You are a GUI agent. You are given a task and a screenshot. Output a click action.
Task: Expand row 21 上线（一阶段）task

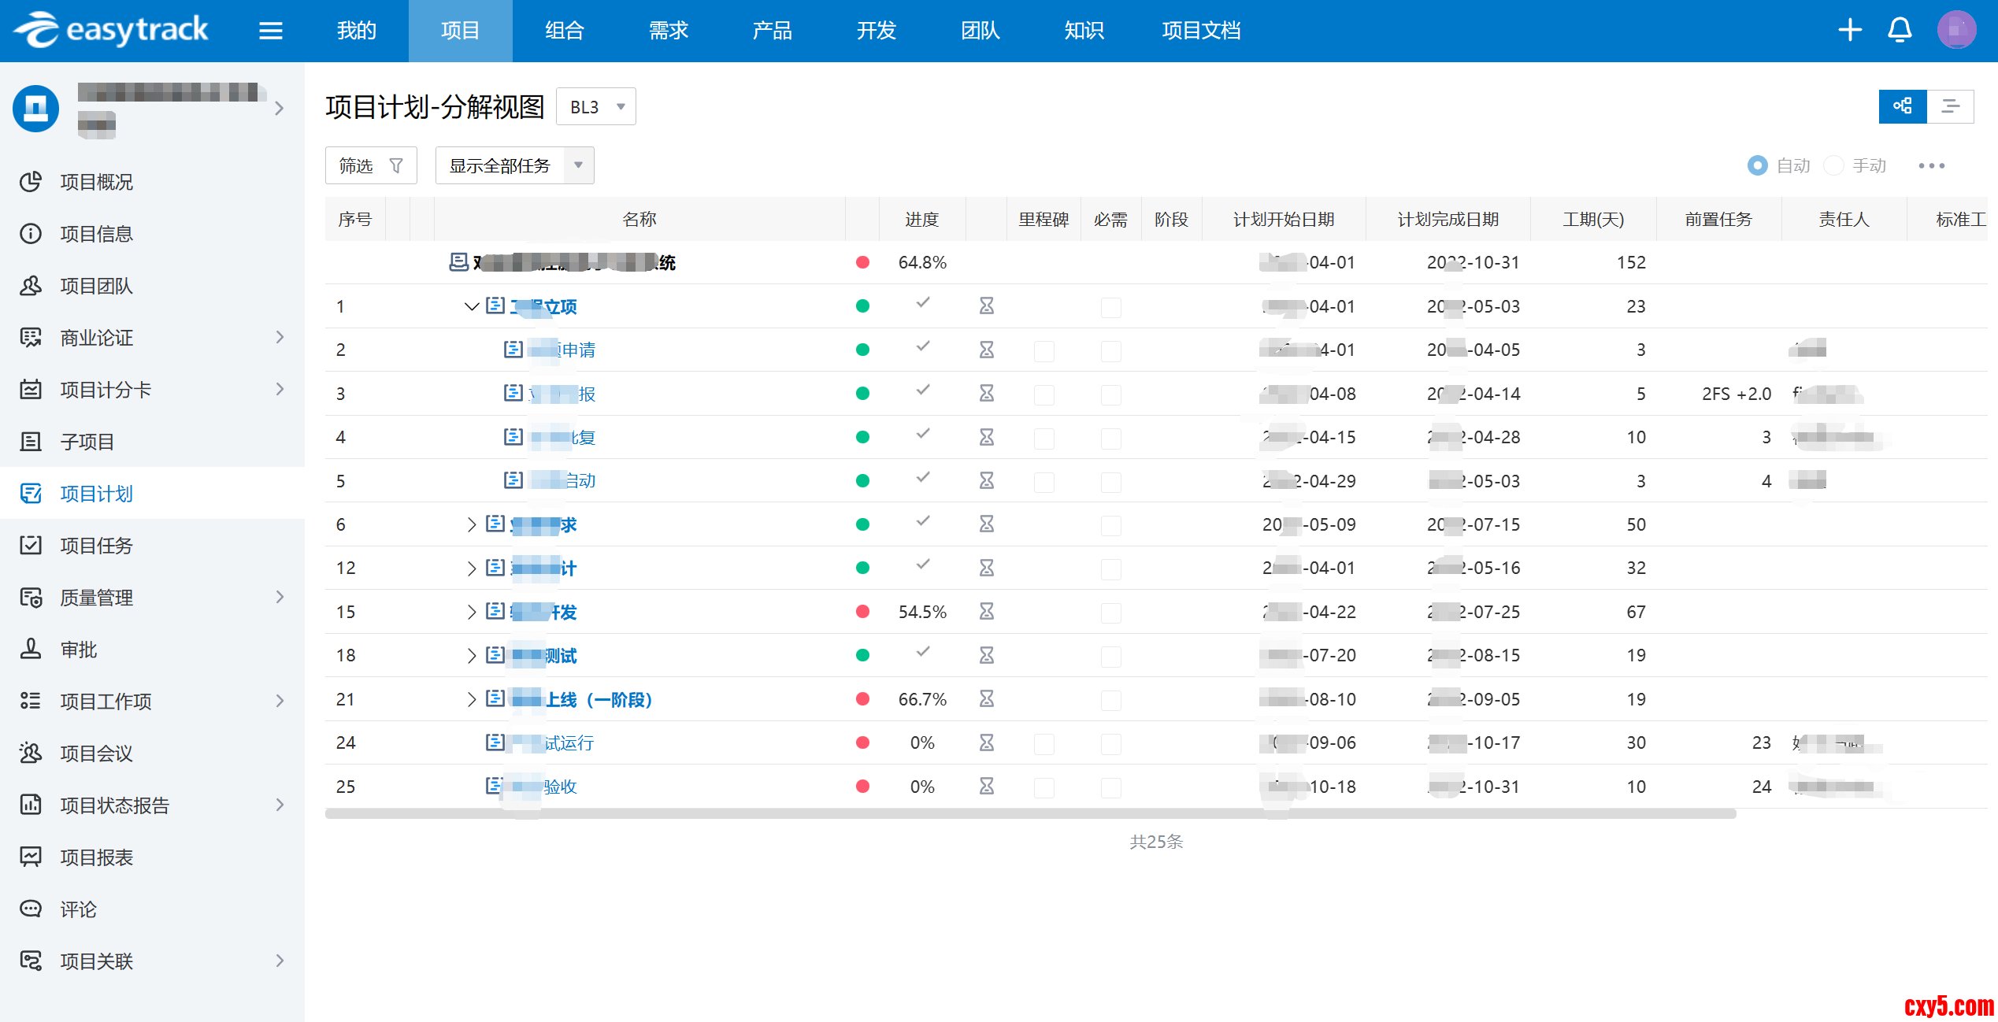click(471, 699)
